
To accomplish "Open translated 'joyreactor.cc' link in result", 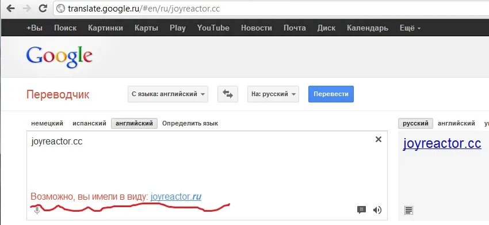I will pos(442,143).
